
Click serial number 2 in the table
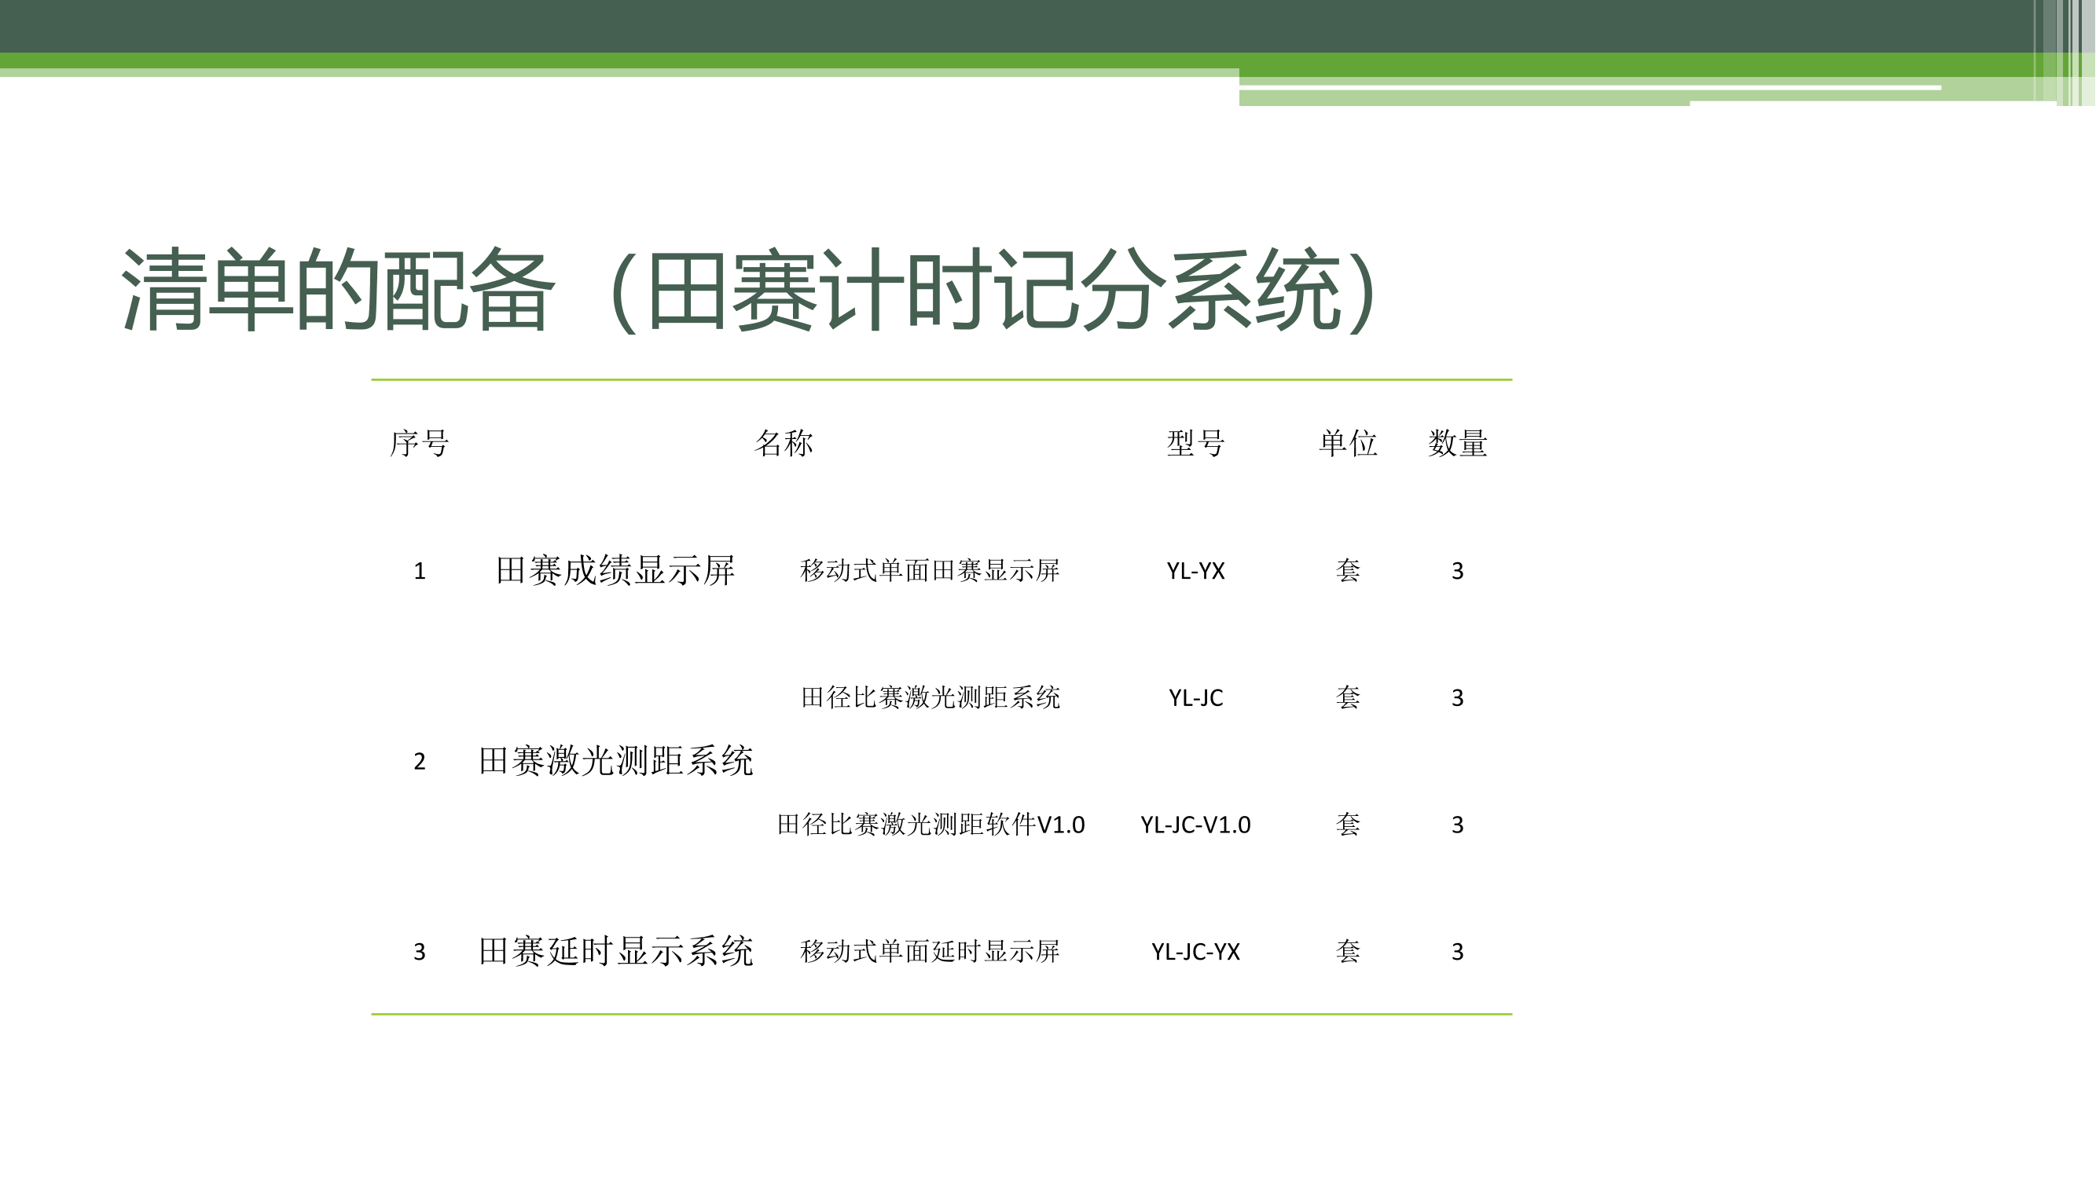click(419, 761)
